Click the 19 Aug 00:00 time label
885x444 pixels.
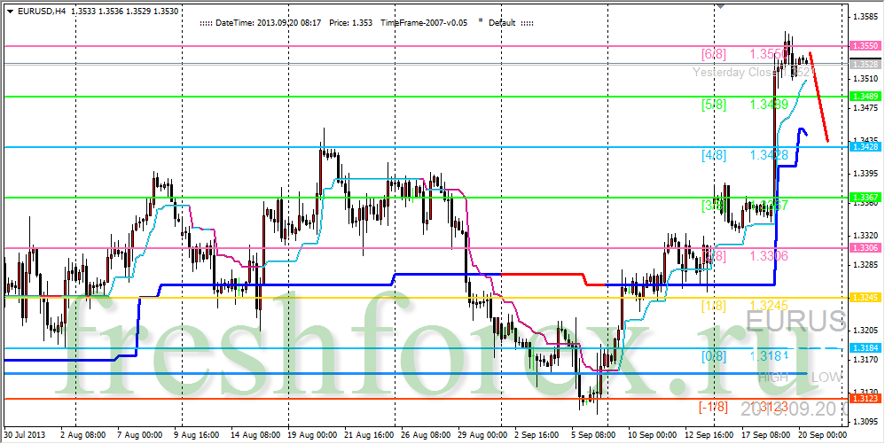(310, 435)
